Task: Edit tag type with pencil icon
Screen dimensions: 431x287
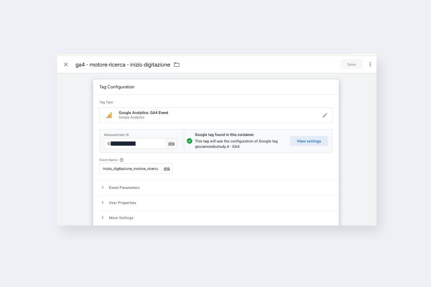Action: pos(325,115)
